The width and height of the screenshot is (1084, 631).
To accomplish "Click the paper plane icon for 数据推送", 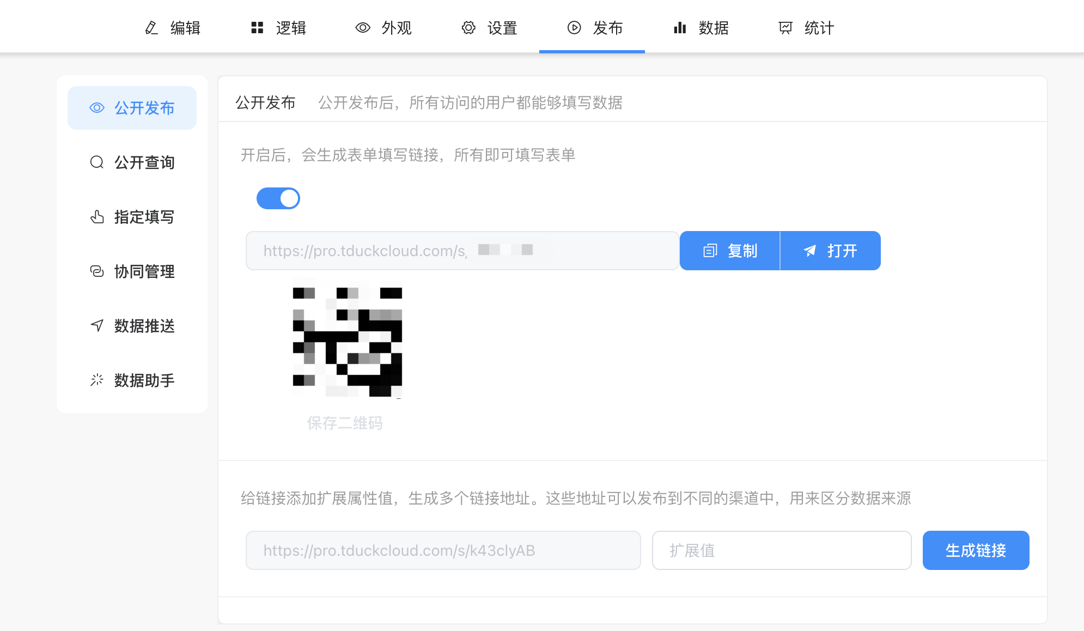I will [x=97, y=326].
